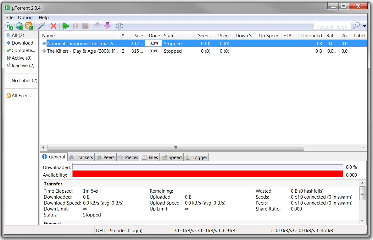Select The Killers - Day & Age torrent
The width and height of the screenshot is (373, 240).
[x=203, y=51]
